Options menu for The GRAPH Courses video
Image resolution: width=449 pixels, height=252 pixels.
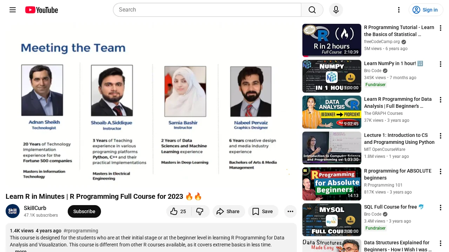[x=441, y=100]
